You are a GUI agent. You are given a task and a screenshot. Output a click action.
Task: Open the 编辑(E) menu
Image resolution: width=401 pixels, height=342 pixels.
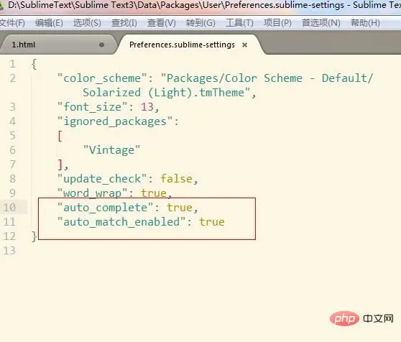[x=49, y=23]
